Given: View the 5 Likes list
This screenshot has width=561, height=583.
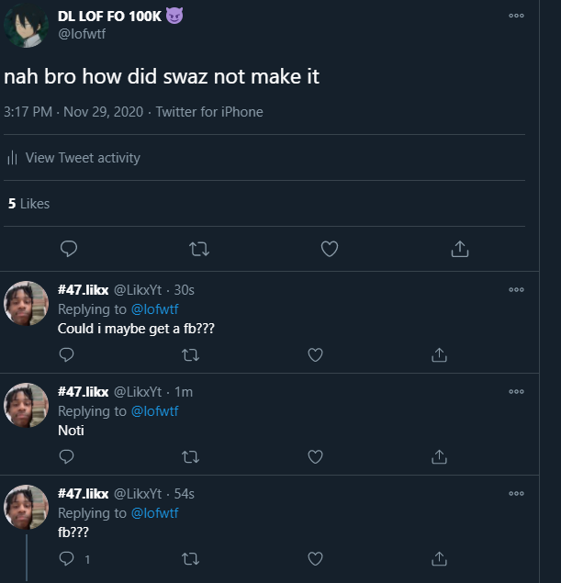Looking at the screenshot, I should point(29,204).
